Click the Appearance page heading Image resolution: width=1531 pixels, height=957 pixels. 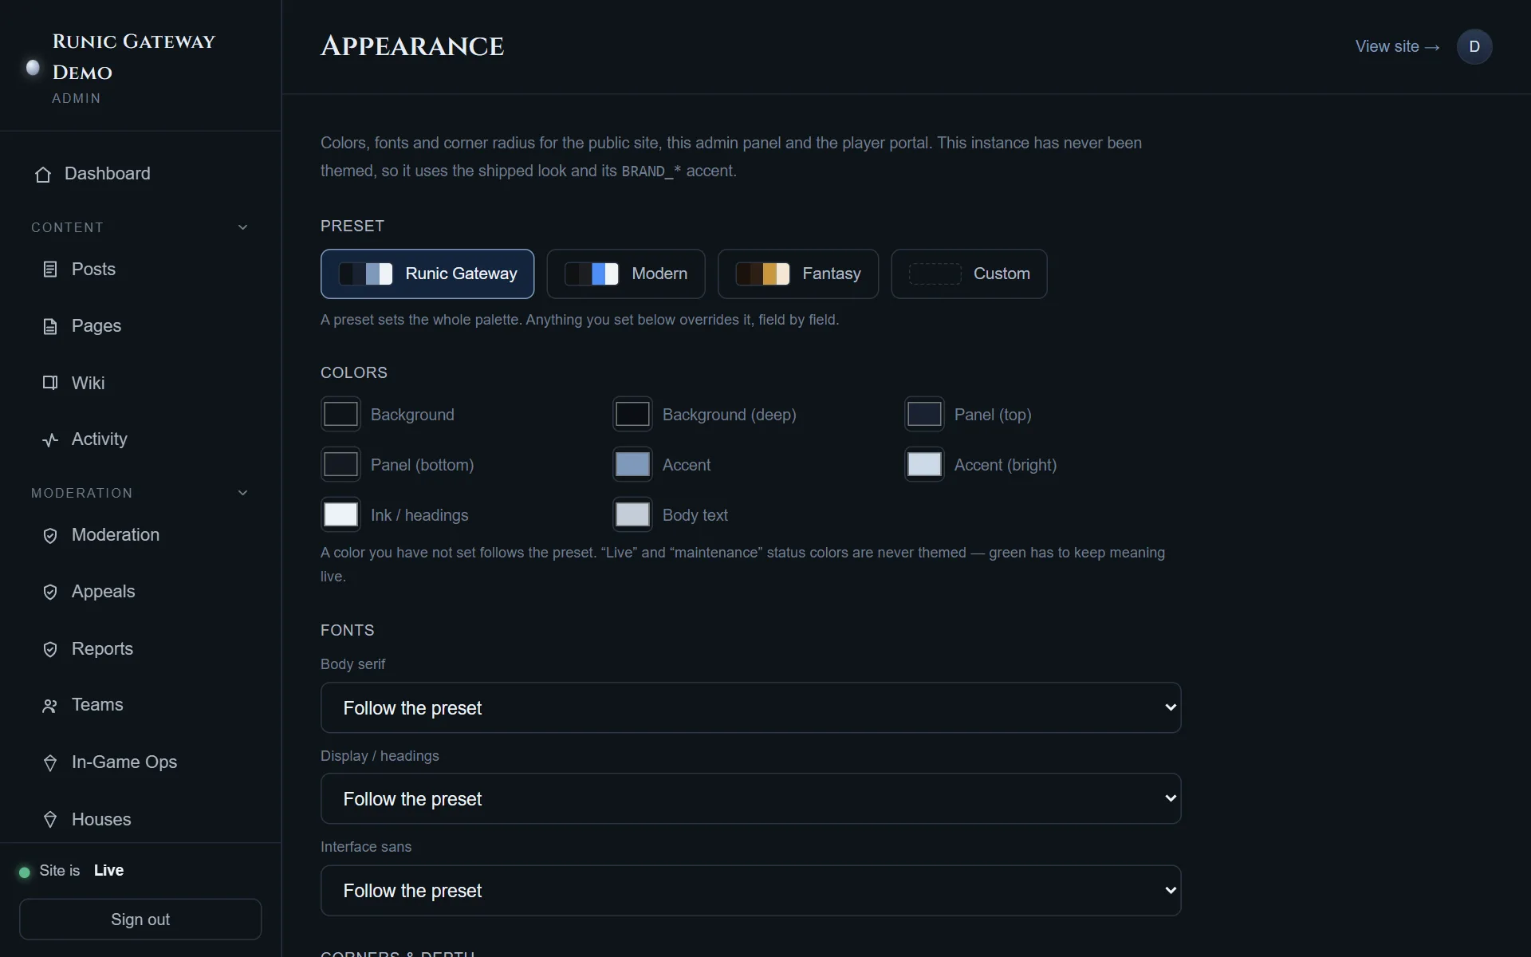[412, 46]
